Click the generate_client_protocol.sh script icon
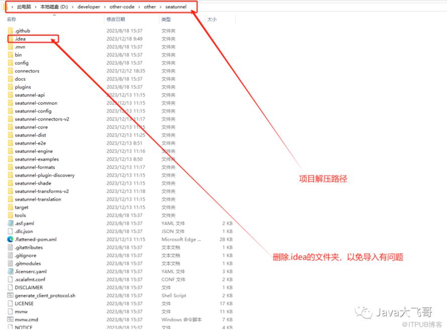 pyautogui.click(x=11, y=295)
